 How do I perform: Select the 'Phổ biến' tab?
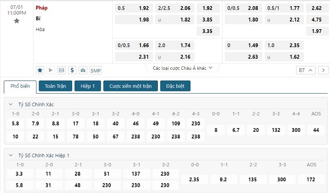(x=20, y=87)
